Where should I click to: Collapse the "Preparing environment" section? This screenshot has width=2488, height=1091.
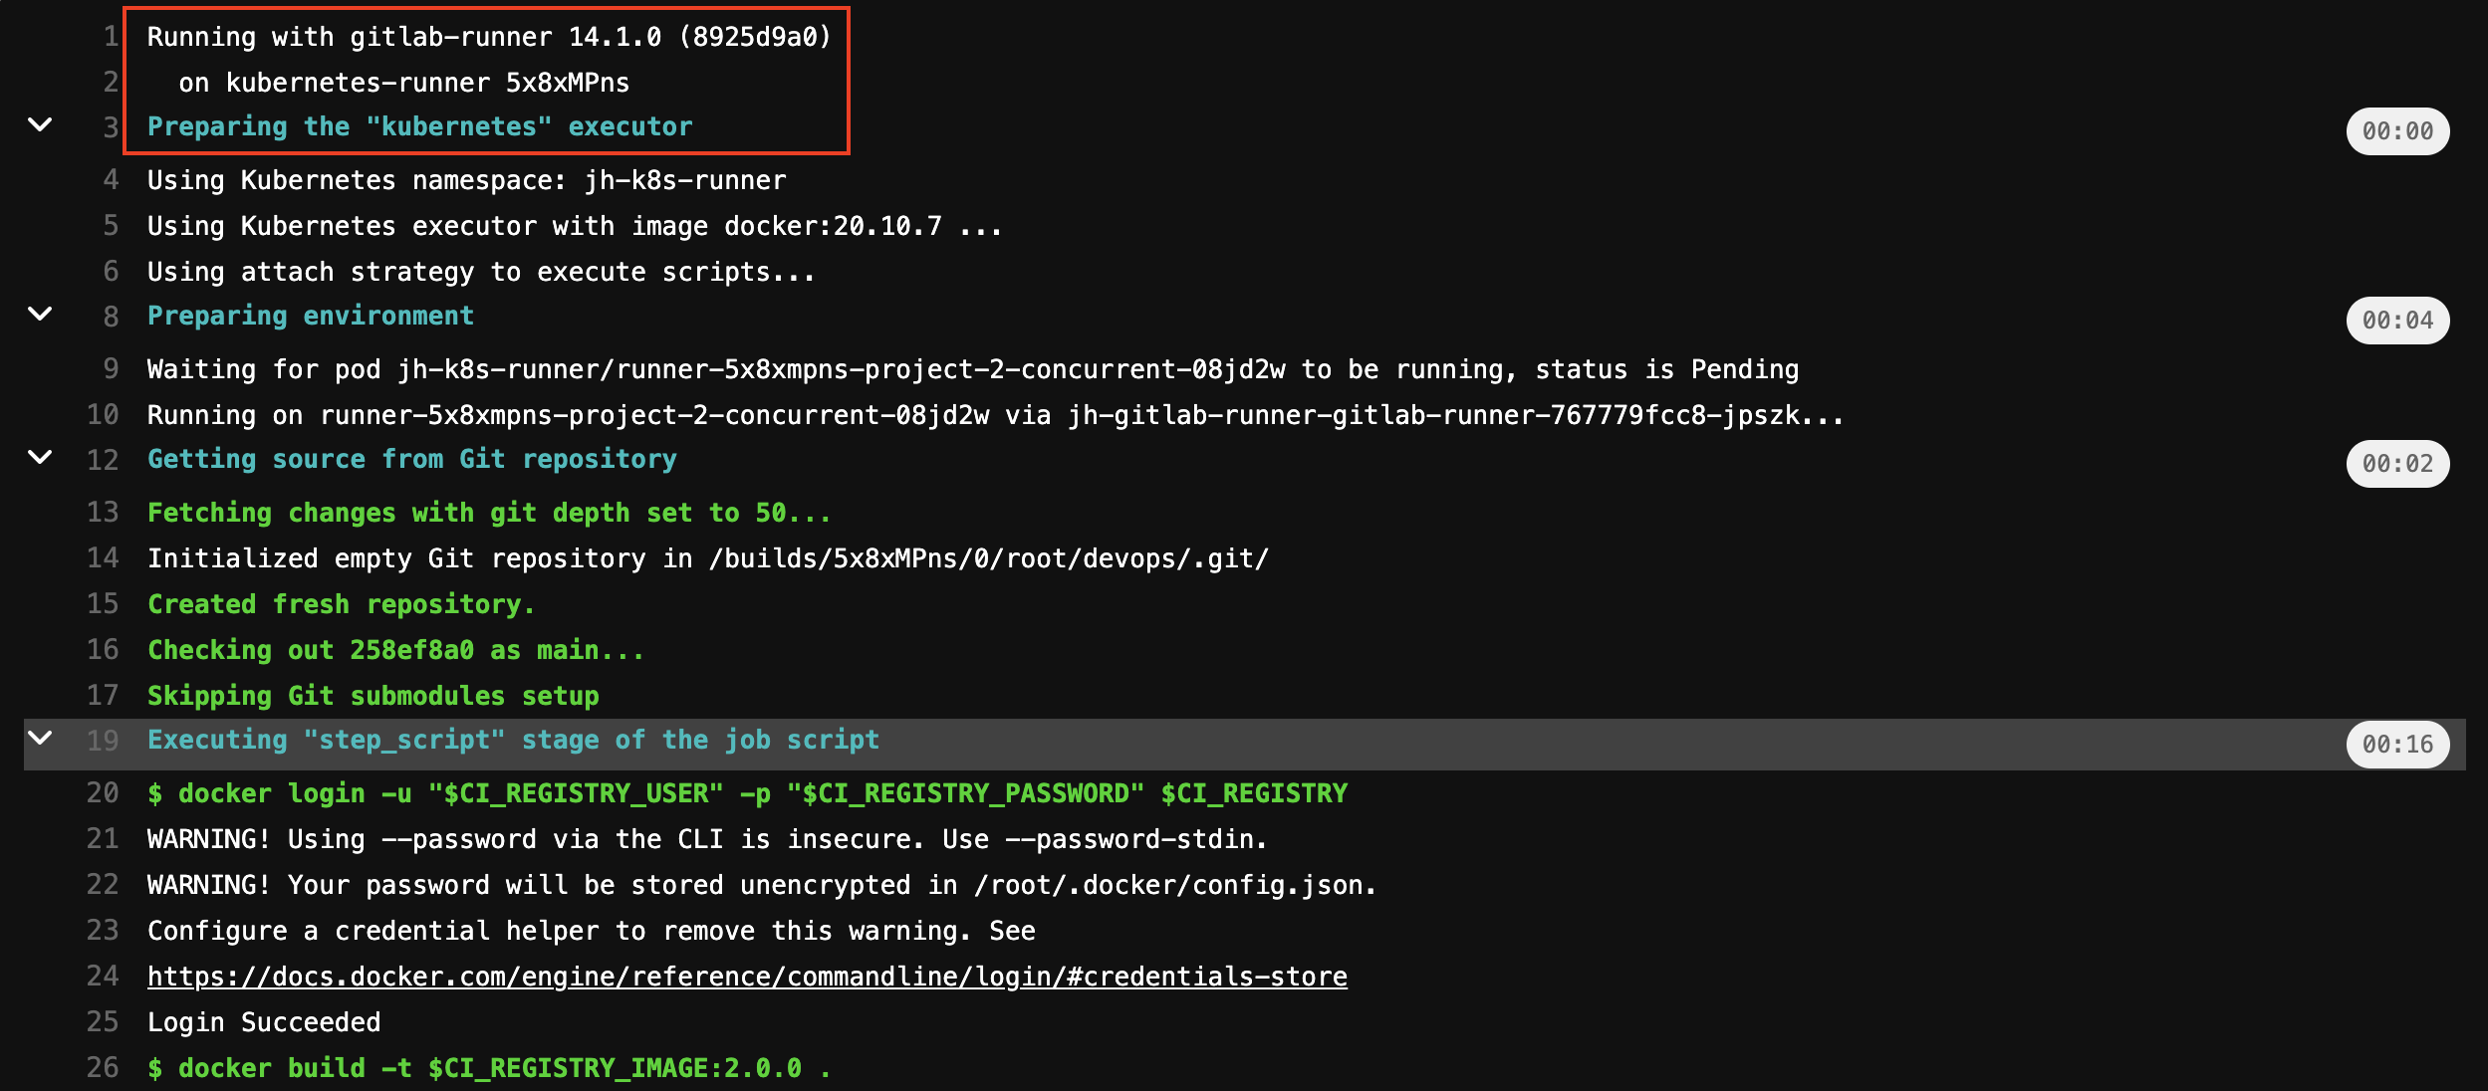pyautogui.click(x=40, y=315)
